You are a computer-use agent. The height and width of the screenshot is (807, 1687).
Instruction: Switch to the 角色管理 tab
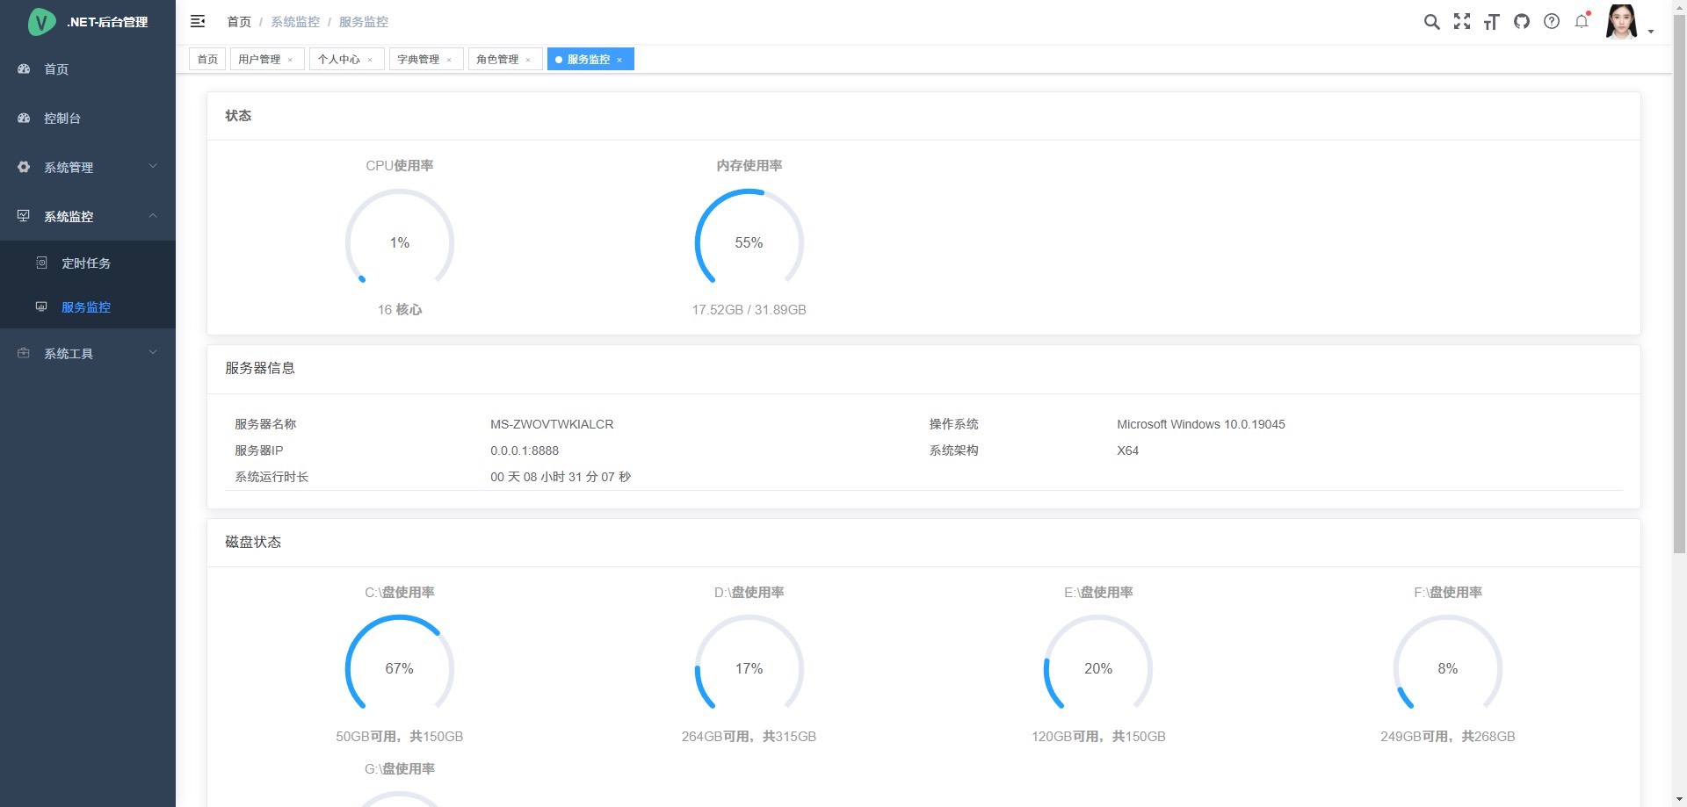pyautogui.click(x=497, y=60)
